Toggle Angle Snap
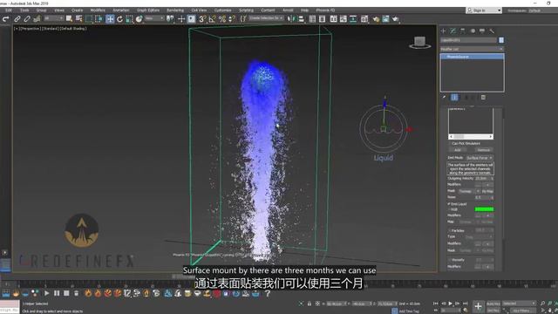The image size is (558, 314). click(x=212, y=19)
